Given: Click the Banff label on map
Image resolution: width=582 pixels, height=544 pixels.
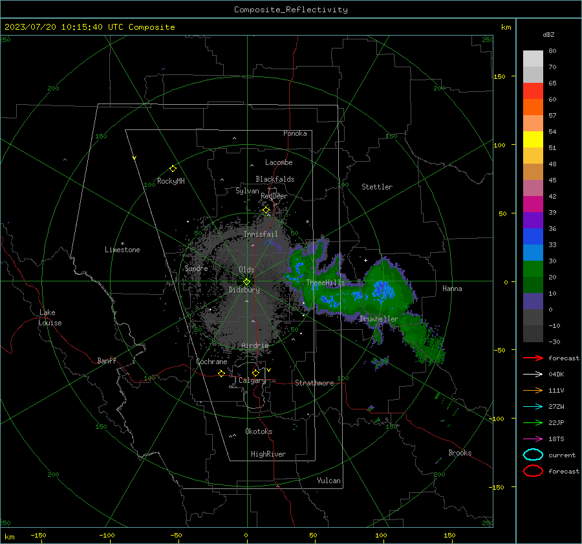Looking at the screenshot, I should point(107,360).
